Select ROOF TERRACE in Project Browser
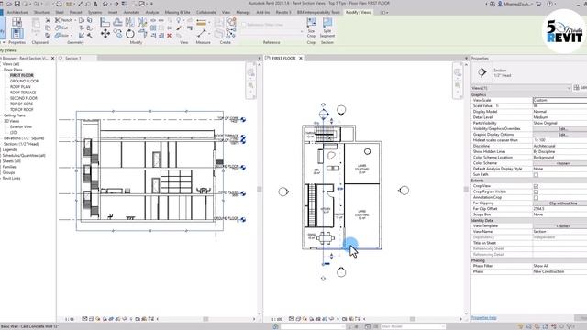 23,93
